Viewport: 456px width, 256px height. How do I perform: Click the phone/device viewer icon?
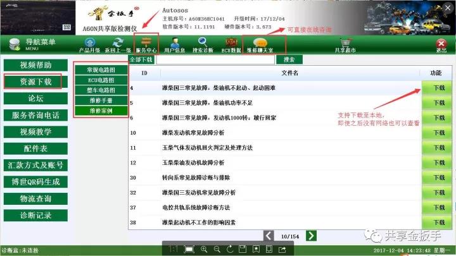(x=269, y=249)
